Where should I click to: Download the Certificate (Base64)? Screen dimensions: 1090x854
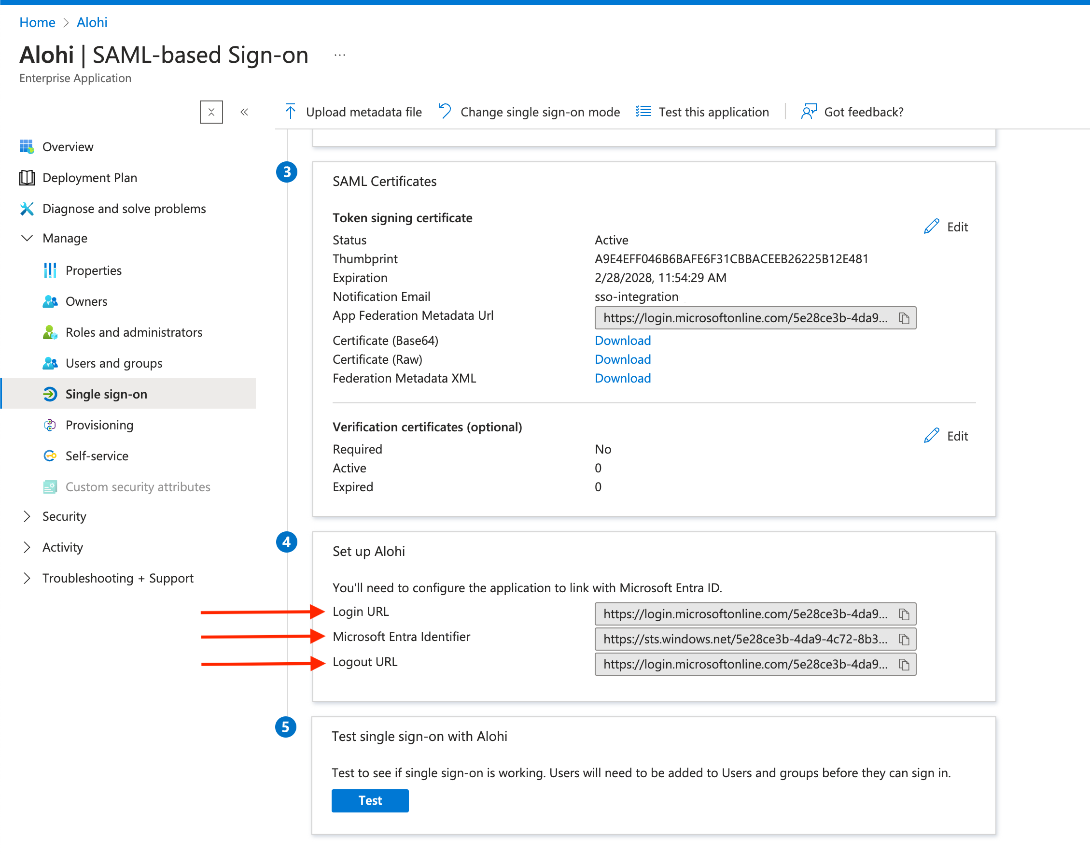[622, 341]
